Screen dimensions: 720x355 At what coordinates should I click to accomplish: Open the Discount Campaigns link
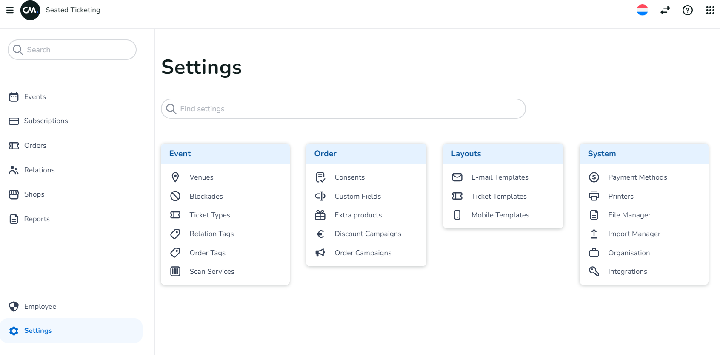368,234
